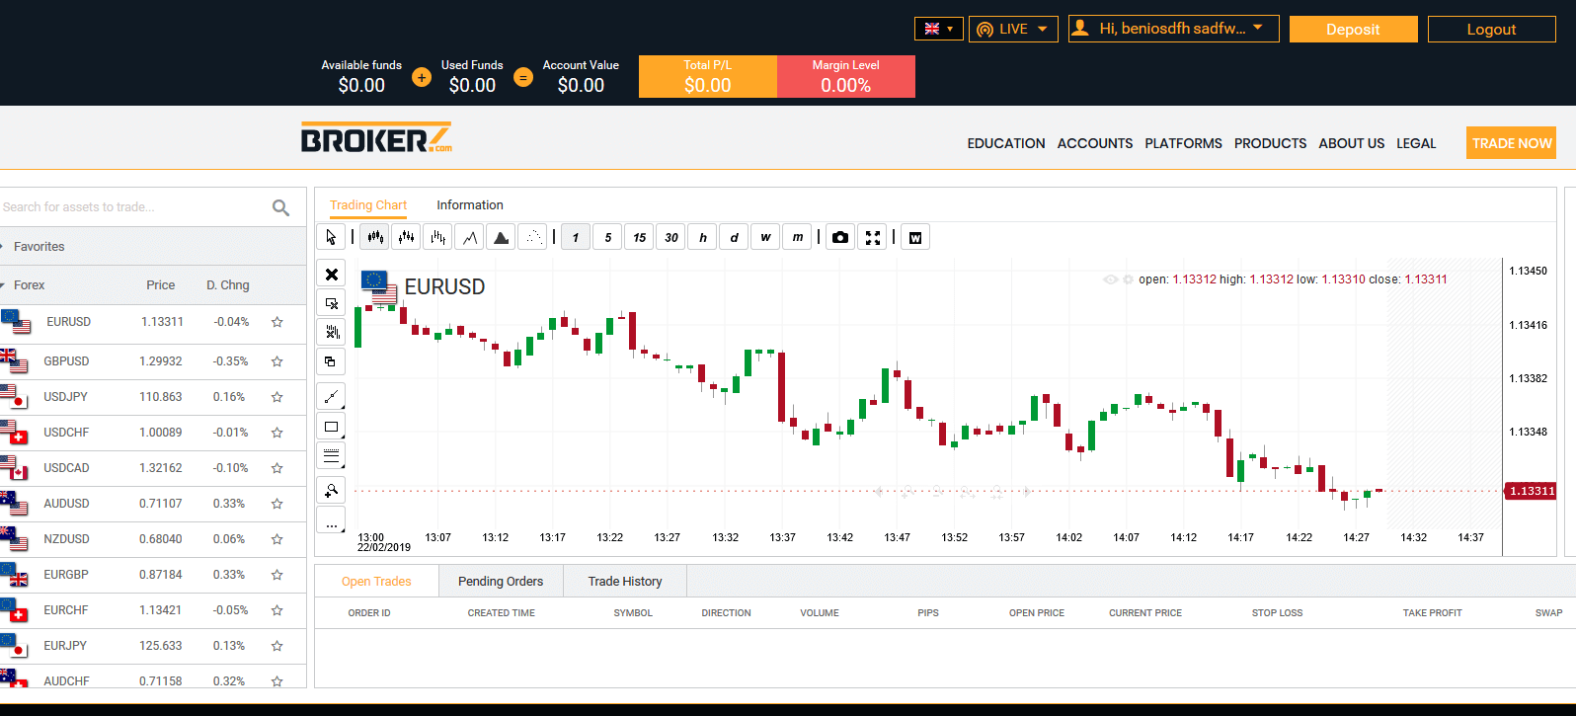The width and height of the screenshot is (1576, 716).
Task: Focus the asset search input field
Action: coord(133,207)
